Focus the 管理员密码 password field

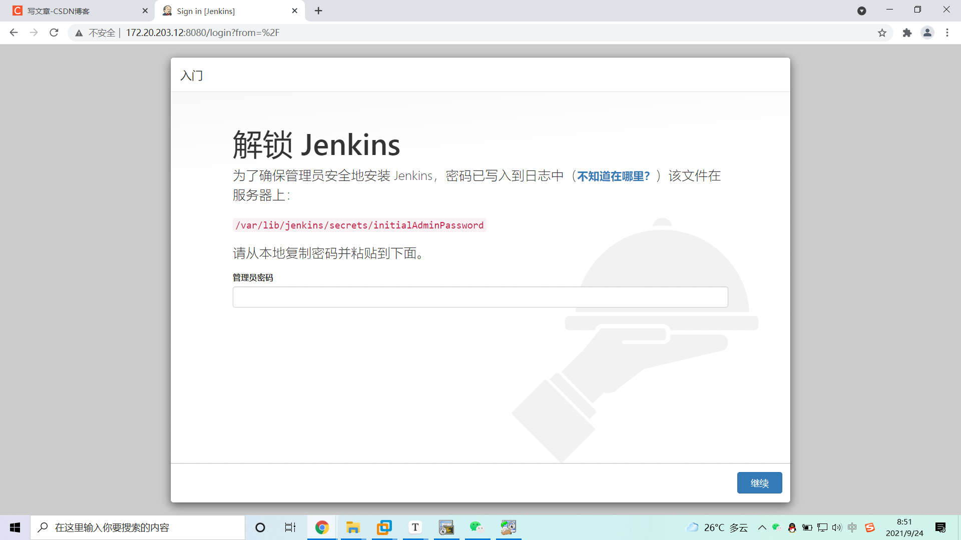pos(480,297)
